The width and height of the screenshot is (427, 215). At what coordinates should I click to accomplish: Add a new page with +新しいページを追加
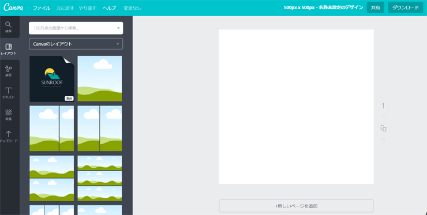pos(296,206)
